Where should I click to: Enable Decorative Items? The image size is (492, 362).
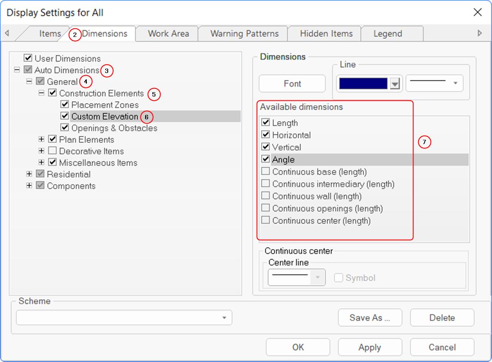tap(52, 151)
